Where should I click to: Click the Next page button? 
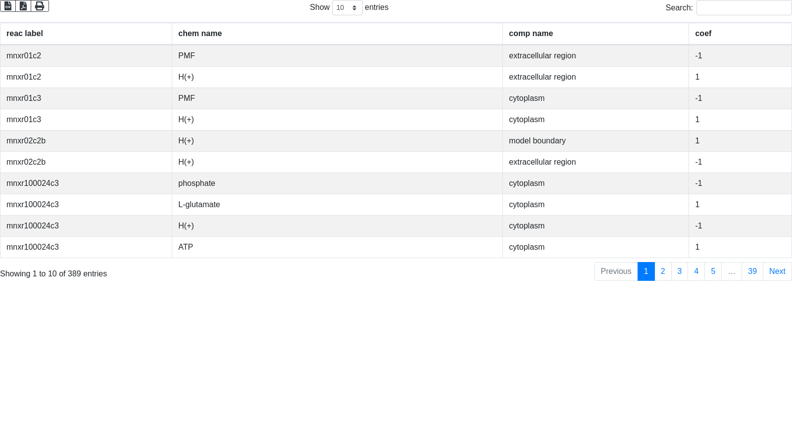click(777, 271)
